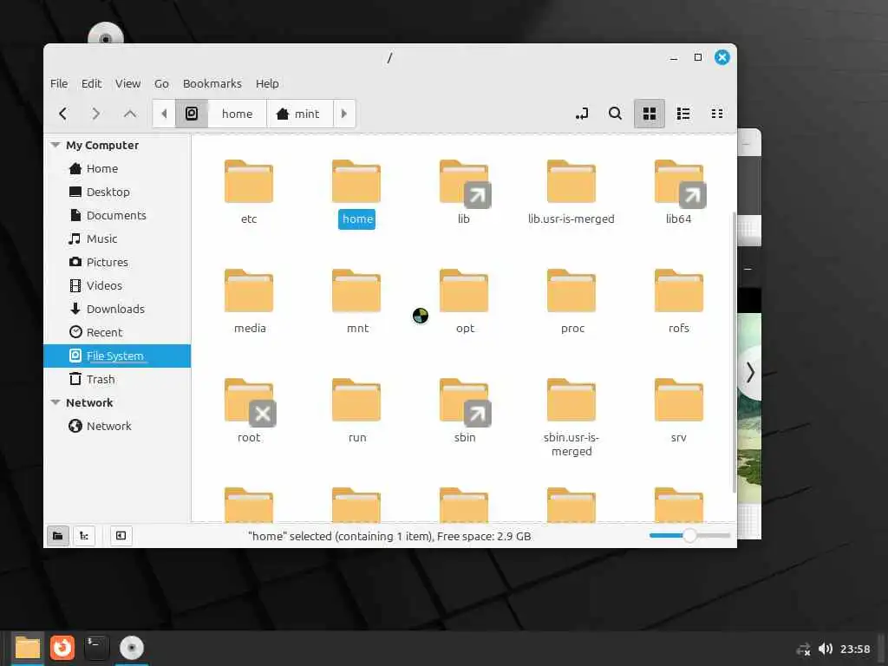The height and width of the screenshot is (666, 888).
Task: Select Downloads in the sidebar
Action: point(117,310)
